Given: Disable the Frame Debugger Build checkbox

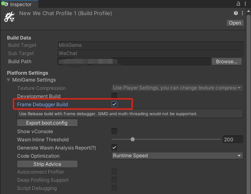Looking at the screenshot, I should click(x=114, y=105).
